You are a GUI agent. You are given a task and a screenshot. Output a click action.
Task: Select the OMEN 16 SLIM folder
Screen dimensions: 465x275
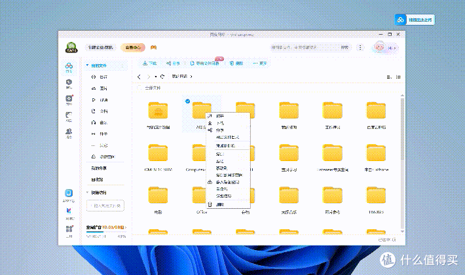(158, 158)
